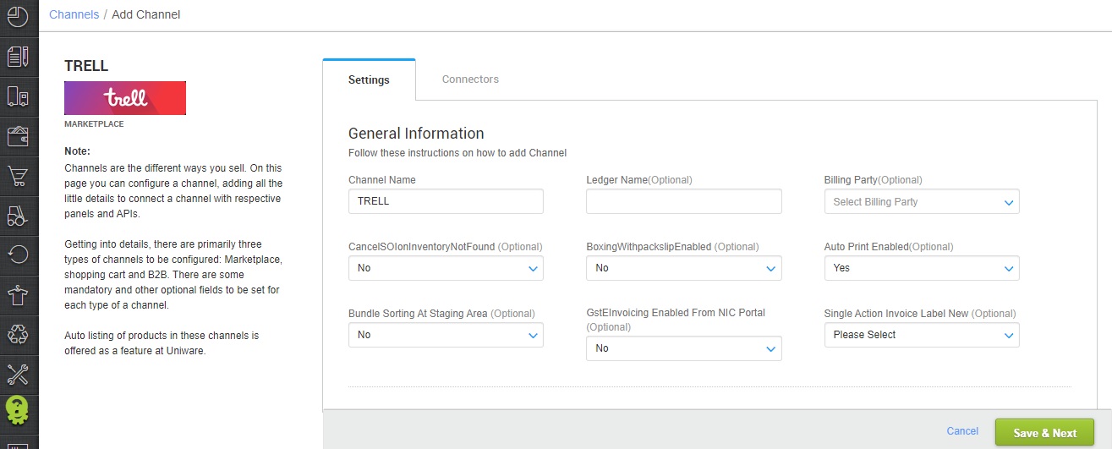Click the Cancel link

(x=962, y=431)
